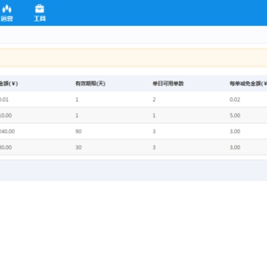Open the 运营 navigation item
This screenshot has width=267, height=267.
click(7, 13)
